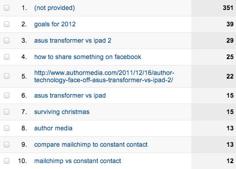The height and width of the screenshot is (169, 236).
Task: Open the (not provided) keyword link
Action: click(x=54, y=8)
